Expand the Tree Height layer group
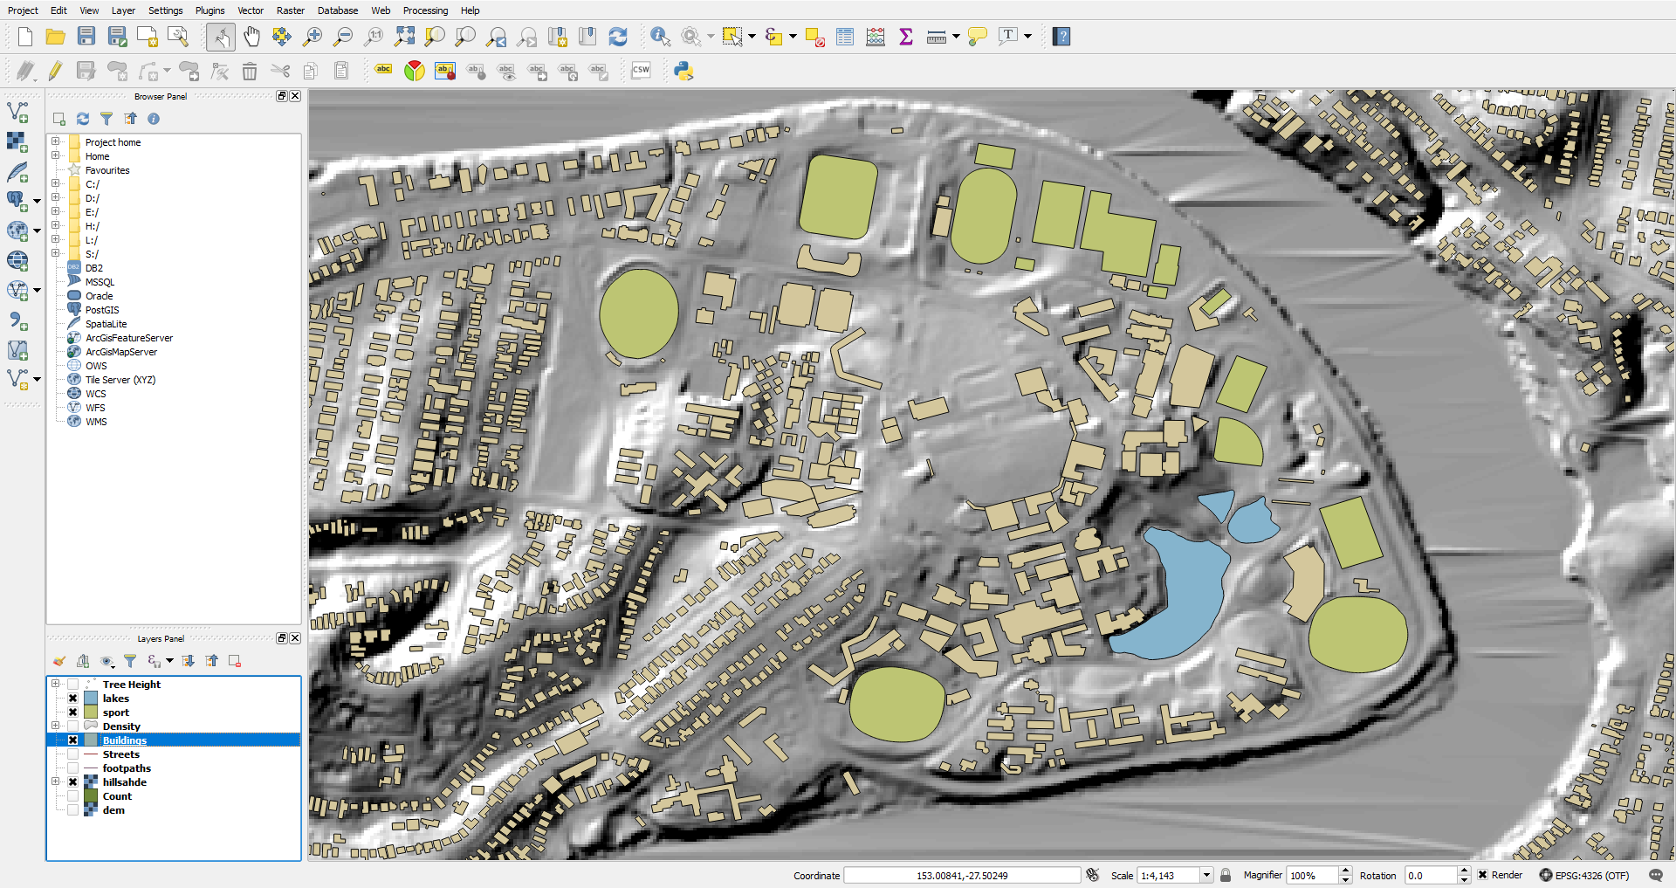The width and height of the screenshot is (1676, 888). [55, 685]
